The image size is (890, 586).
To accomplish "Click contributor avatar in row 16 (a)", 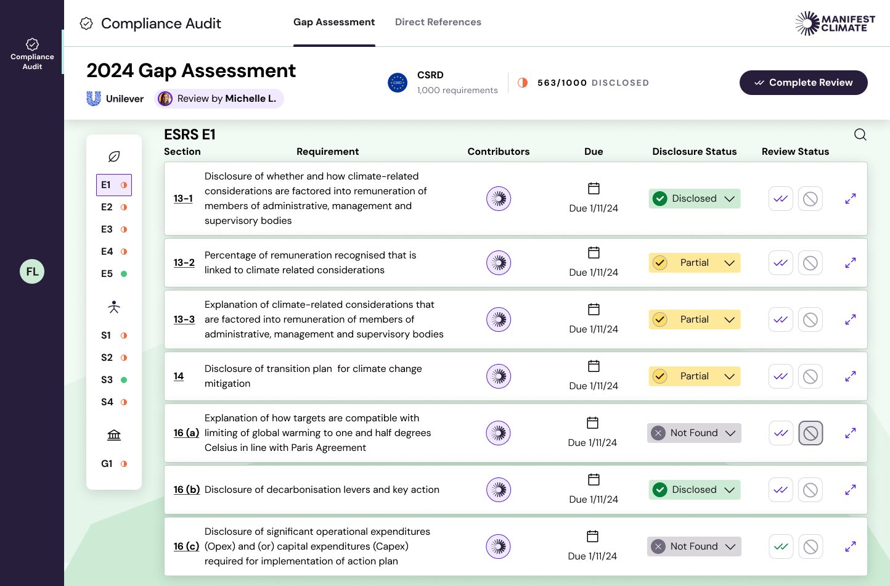I will (x=498, y=433).
